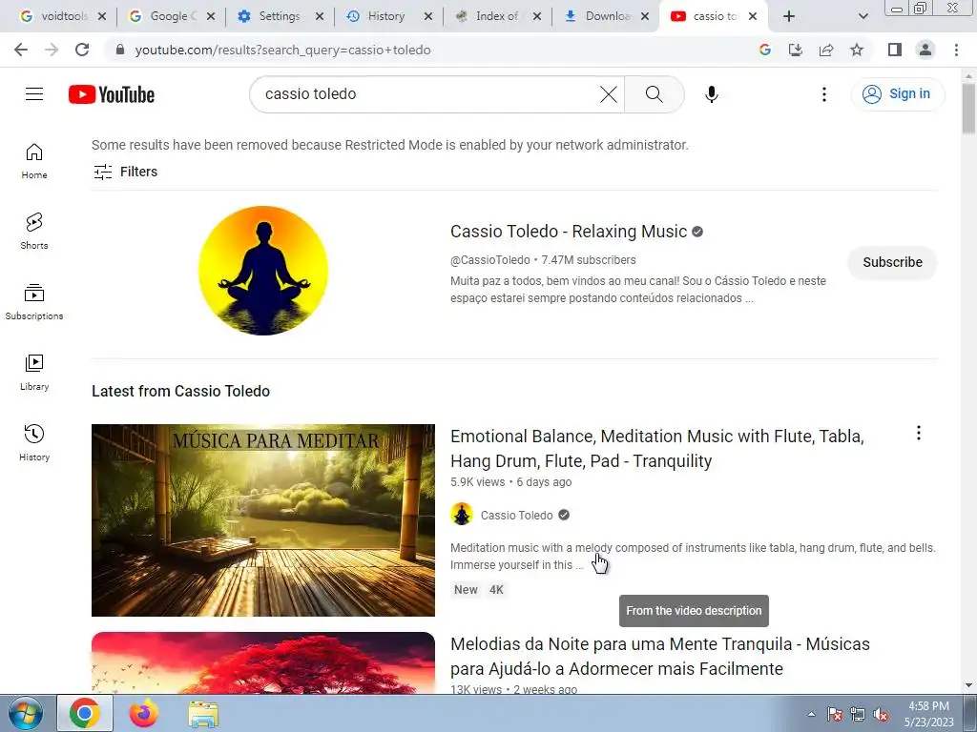
Task: Clear the search query with X
Action: click(608, 94)
